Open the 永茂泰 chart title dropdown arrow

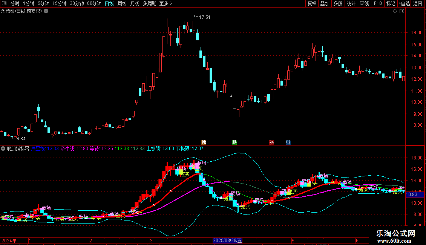[46, 11]
